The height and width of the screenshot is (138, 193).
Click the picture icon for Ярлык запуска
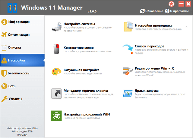pyautogui.click(x=128, y=93)
